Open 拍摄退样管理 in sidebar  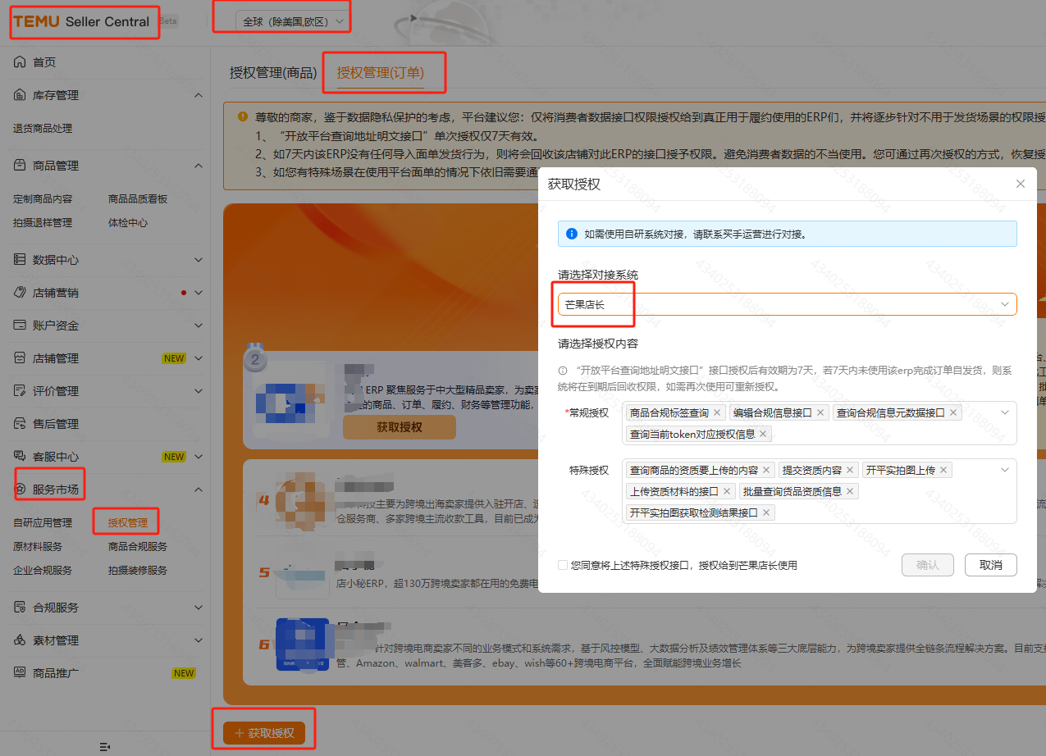[43, 222]
